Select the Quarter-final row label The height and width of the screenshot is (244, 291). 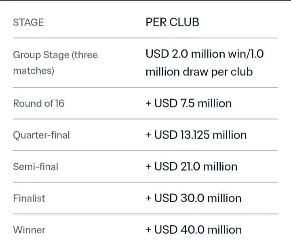[41, 135]
